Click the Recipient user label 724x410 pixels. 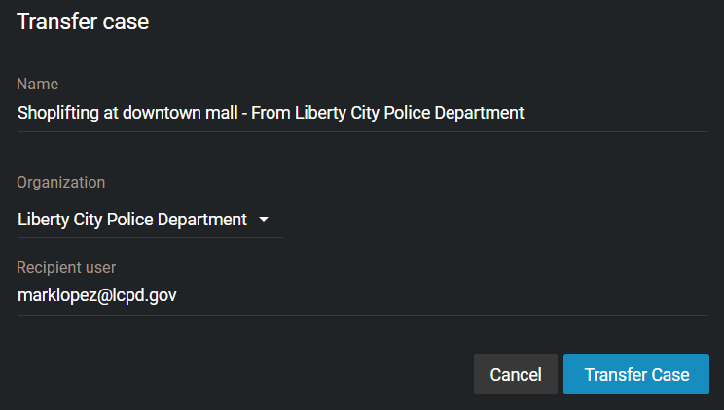[x=66, y=267]
